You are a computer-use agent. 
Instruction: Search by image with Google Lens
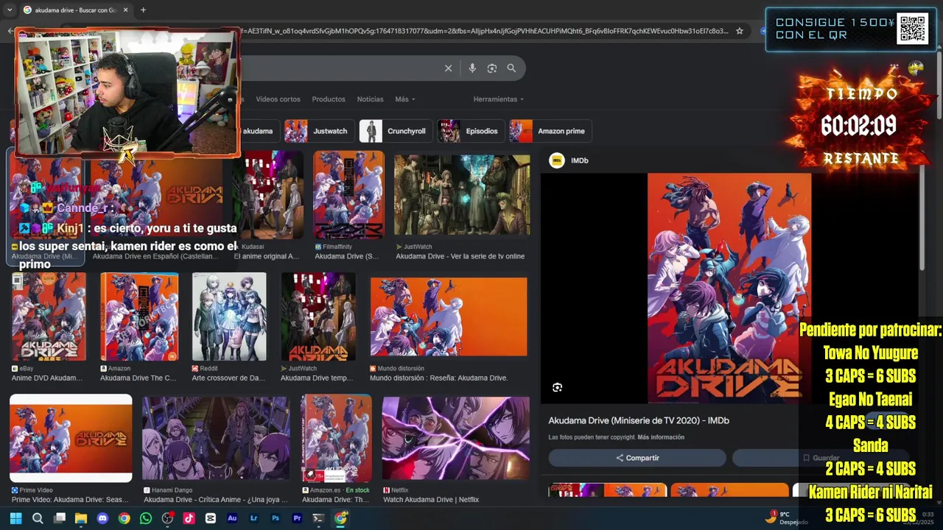[492, 68]
